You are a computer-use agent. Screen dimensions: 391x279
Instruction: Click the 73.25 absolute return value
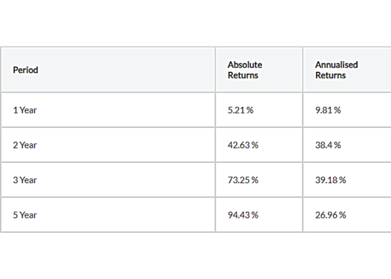point(239,179)
